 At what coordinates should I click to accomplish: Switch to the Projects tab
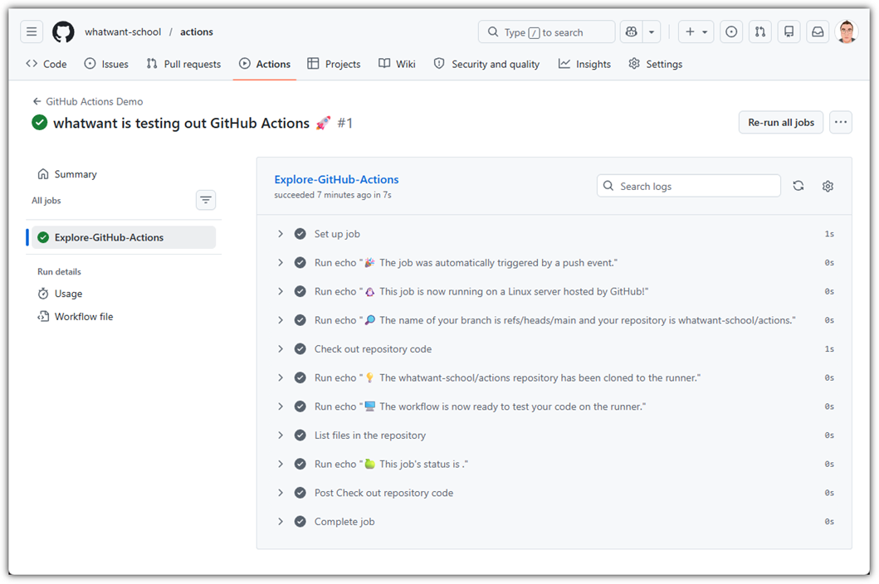click(335, 64)
